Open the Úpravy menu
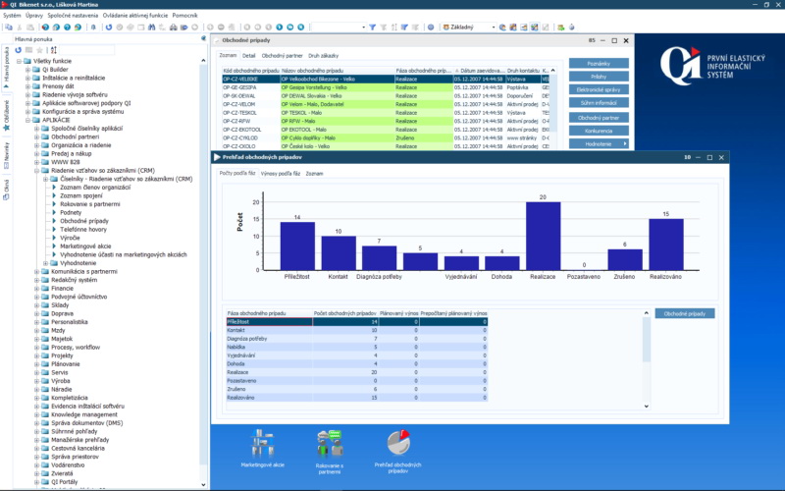Viewport: 785px width, 491px height. tap(34, 16)
